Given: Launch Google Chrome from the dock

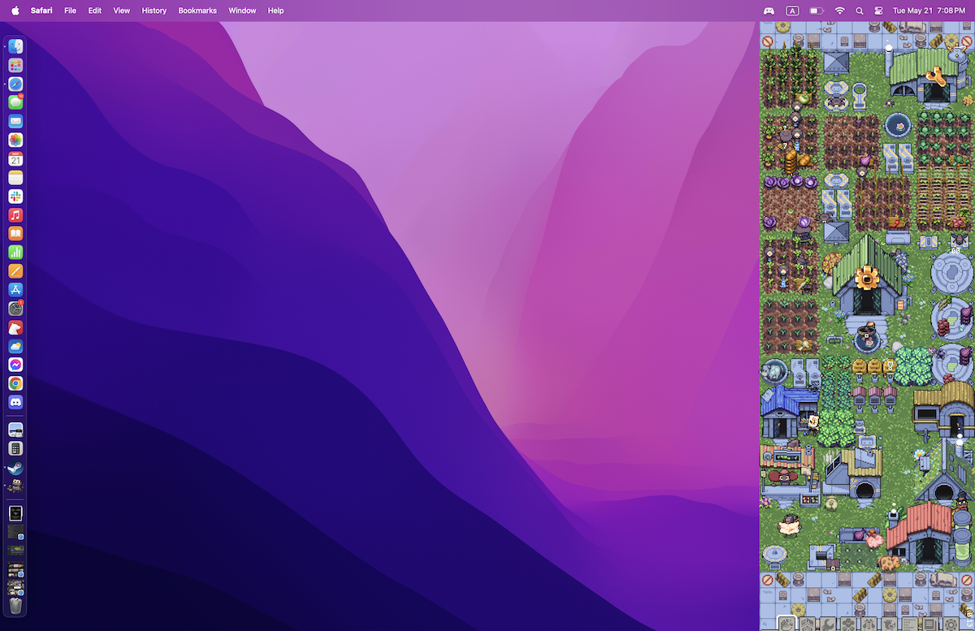Looking at the screenshot, I should coord(15,383).
